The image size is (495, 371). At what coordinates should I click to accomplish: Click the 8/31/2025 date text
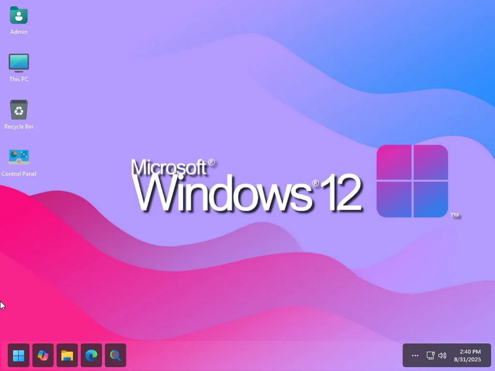click(x=467, y=359)
